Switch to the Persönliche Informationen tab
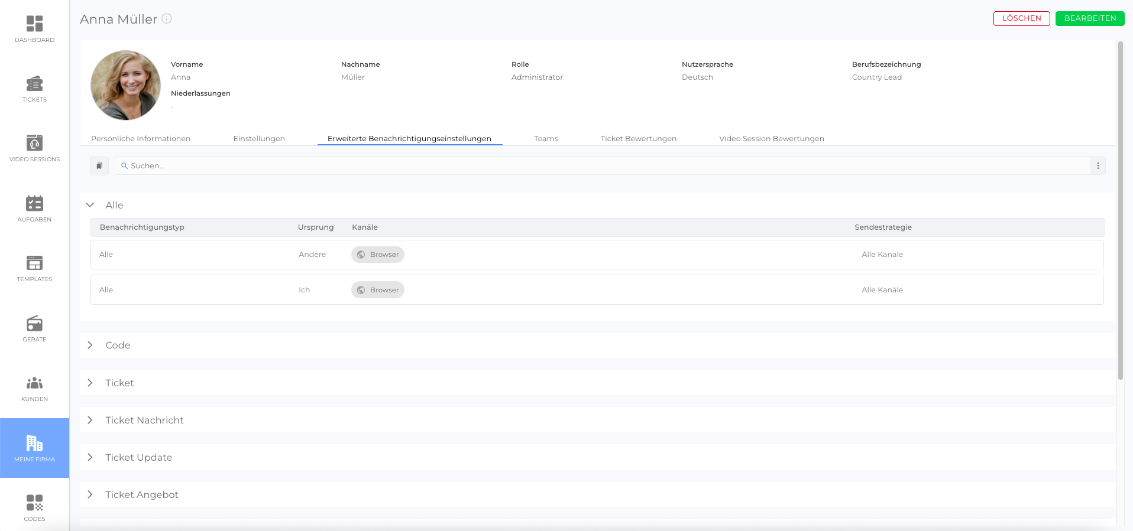The height and width of the screenshot is (531, 1133). click(141, 138)
